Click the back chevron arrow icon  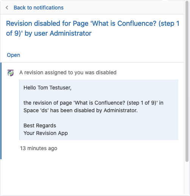pos(7,8)
